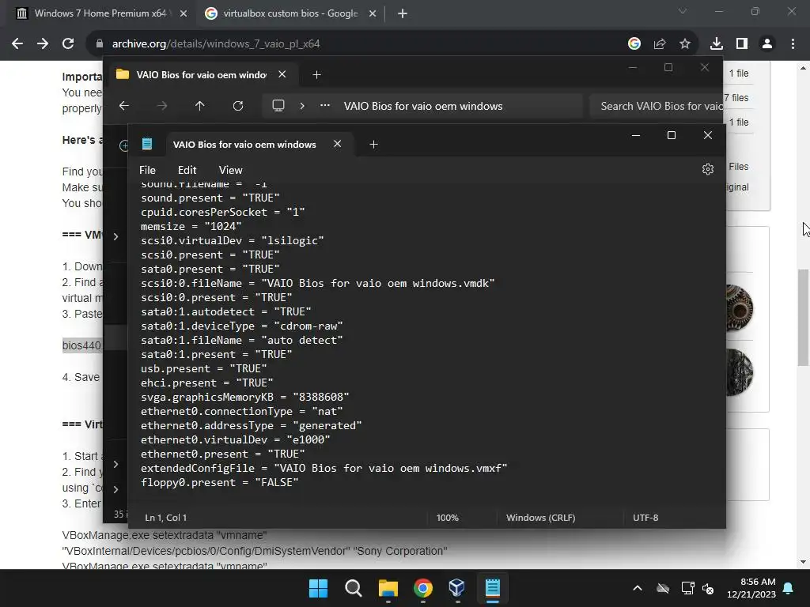Open Chrome downloads

coord(717,44)
